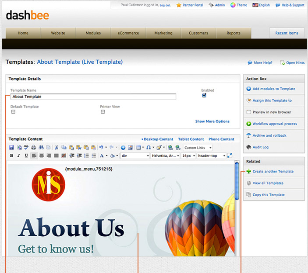Viewport: 308px width, 273px height.
Task: Open the image manager icon
Action: tap(130, 148)
